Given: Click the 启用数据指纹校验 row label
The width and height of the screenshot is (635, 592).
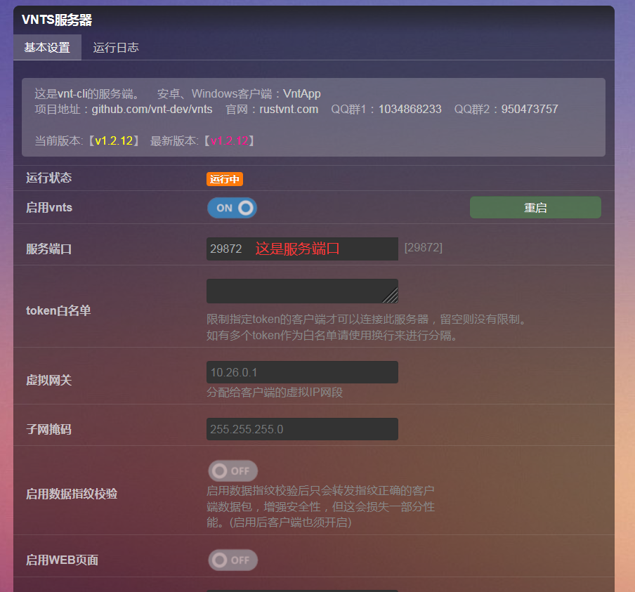Looking at the screenshot, I should click(x=72, y=494).
